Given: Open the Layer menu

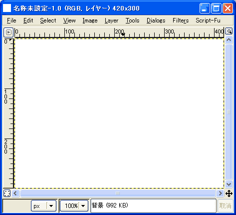Looking at the screenshot, I should point(111,20).
